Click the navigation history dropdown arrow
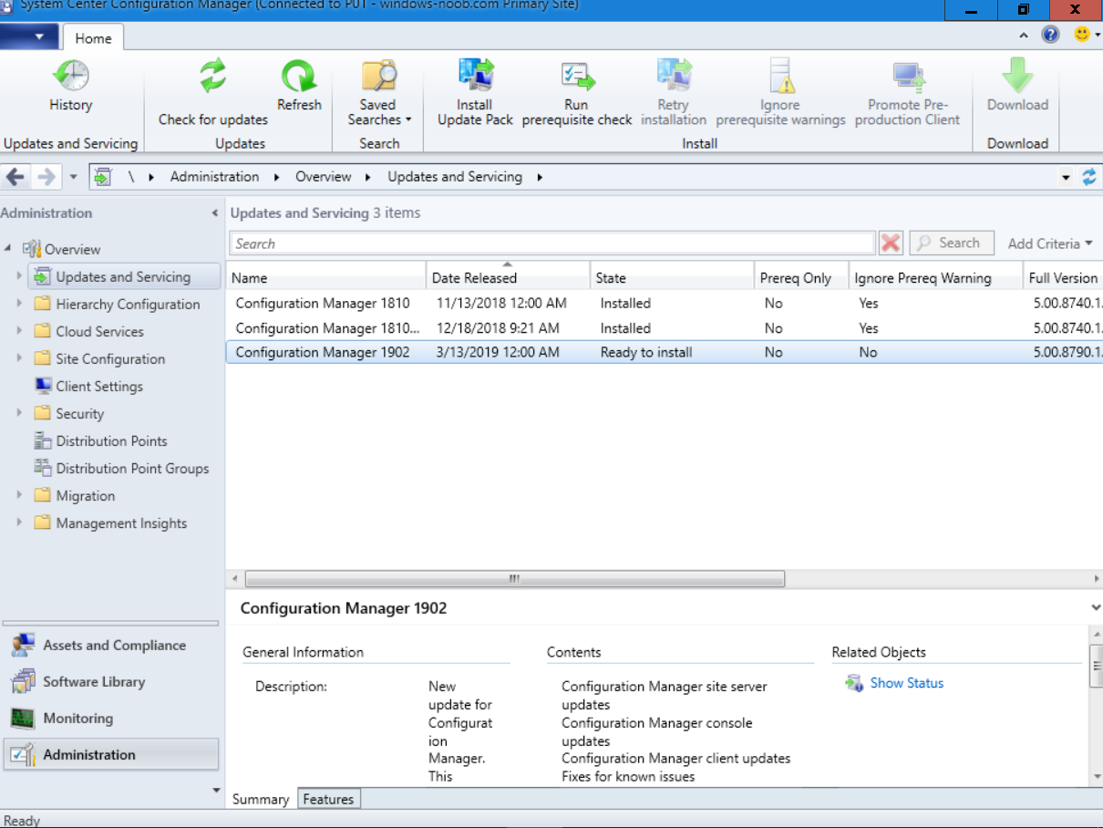Viewport: 1103px width, 828px height. 74,178
